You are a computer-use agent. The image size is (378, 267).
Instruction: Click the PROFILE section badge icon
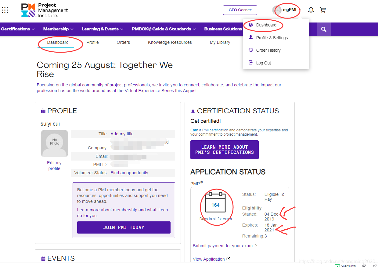[43, 111]
